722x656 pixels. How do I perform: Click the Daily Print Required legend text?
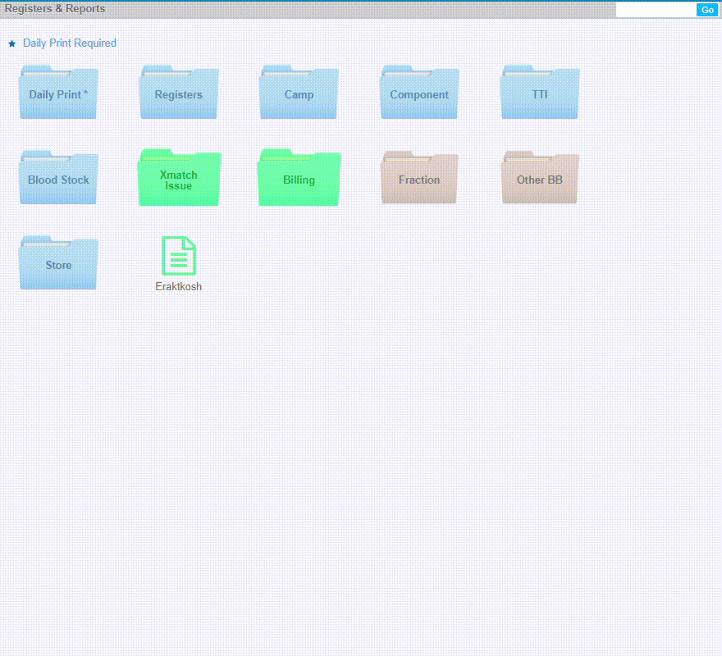[x=70, y=43]
